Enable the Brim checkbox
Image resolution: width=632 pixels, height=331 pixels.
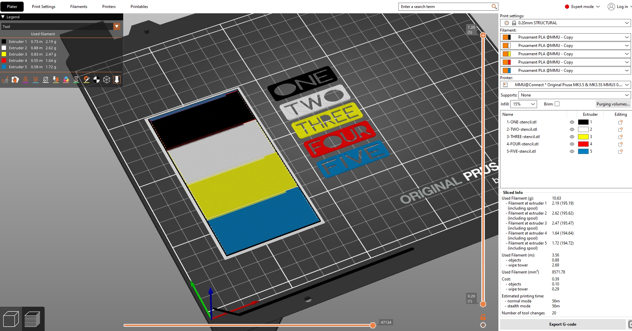(x=557, y=104)
